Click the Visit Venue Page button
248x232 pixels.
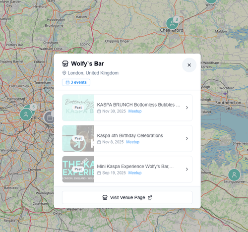[127, 197]
